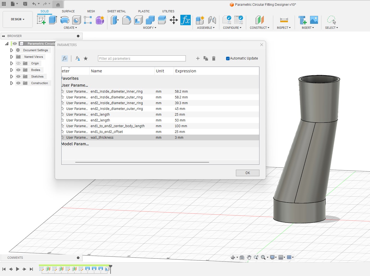
Task: Add a new user parameter with plus icon
Action: [x=198, y=58]
